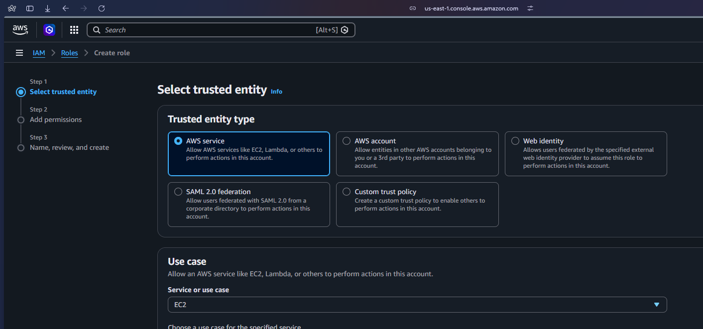Click the IAM breadcrumb link
Screen dimensions: 703x329
coord(39,53)
